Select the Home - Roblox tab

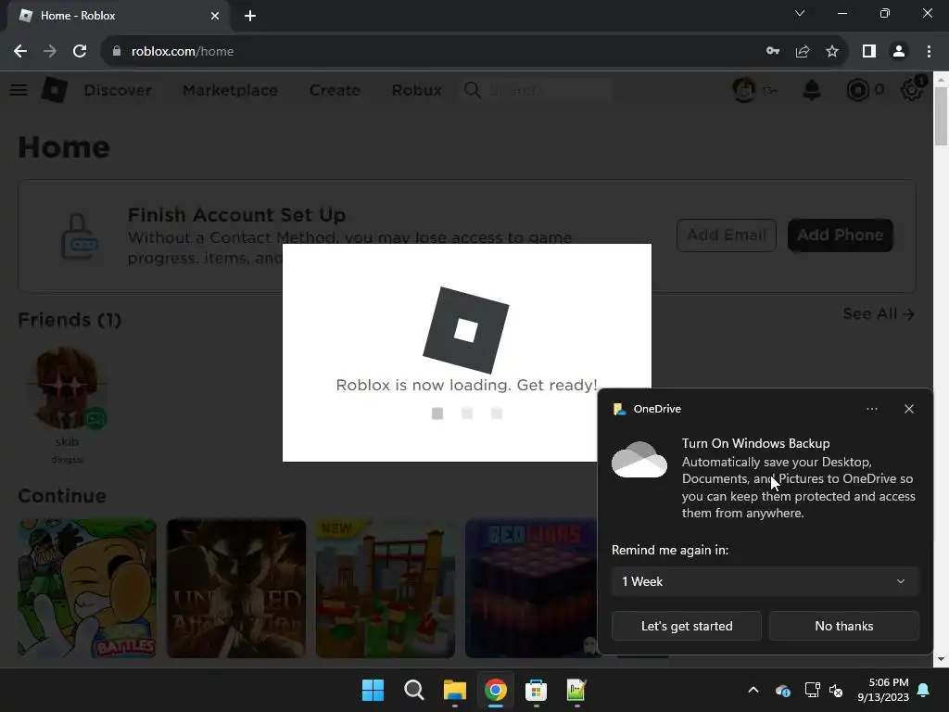click(x=118, y=16)
